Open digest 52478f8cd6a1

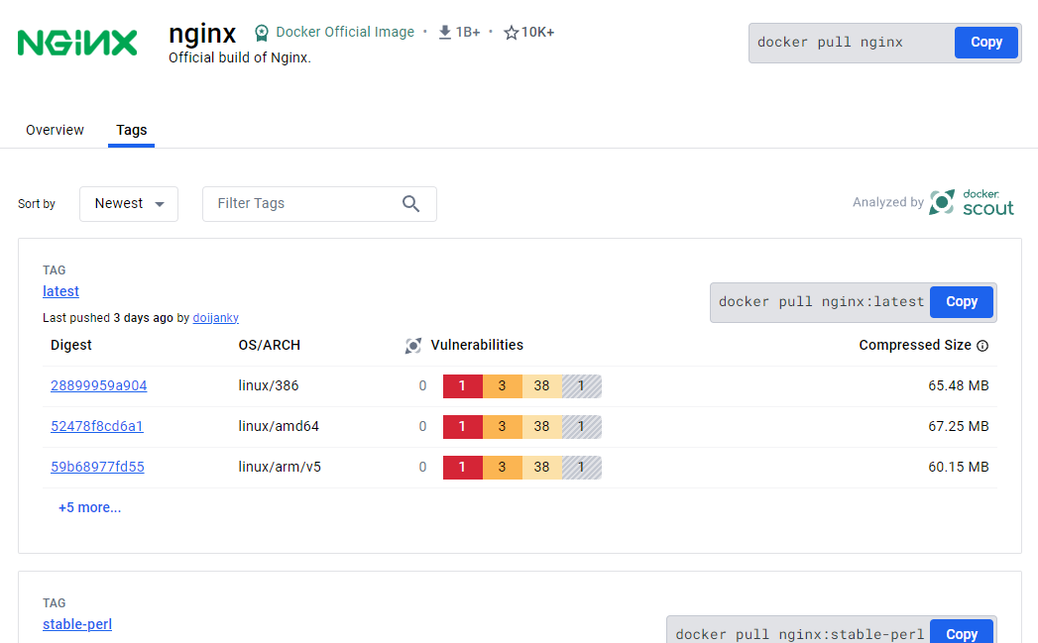pyautogui.click(x=96, y=426)
